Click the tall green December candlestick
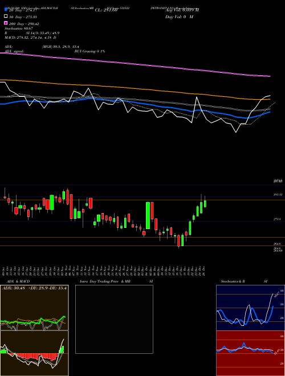The image size is (285, 376). point(148,215)
